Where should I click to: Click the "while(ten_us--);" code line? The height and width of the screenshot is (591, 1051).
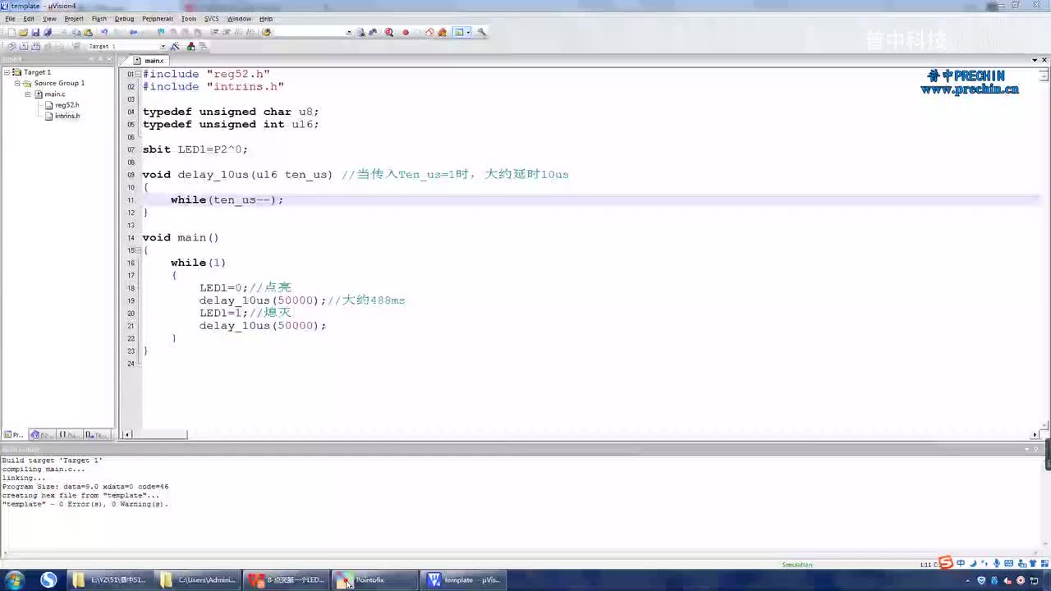227,199
